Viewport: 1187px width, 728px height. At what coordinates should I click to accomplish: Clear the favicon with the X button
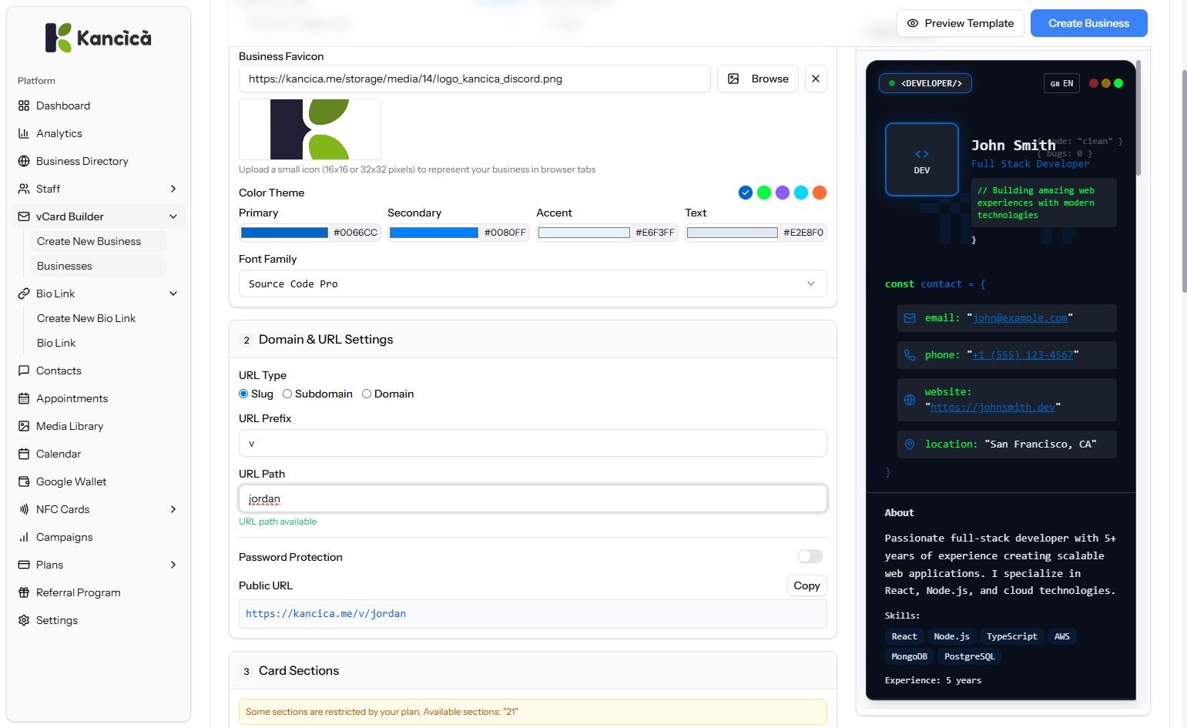(816, 79)
